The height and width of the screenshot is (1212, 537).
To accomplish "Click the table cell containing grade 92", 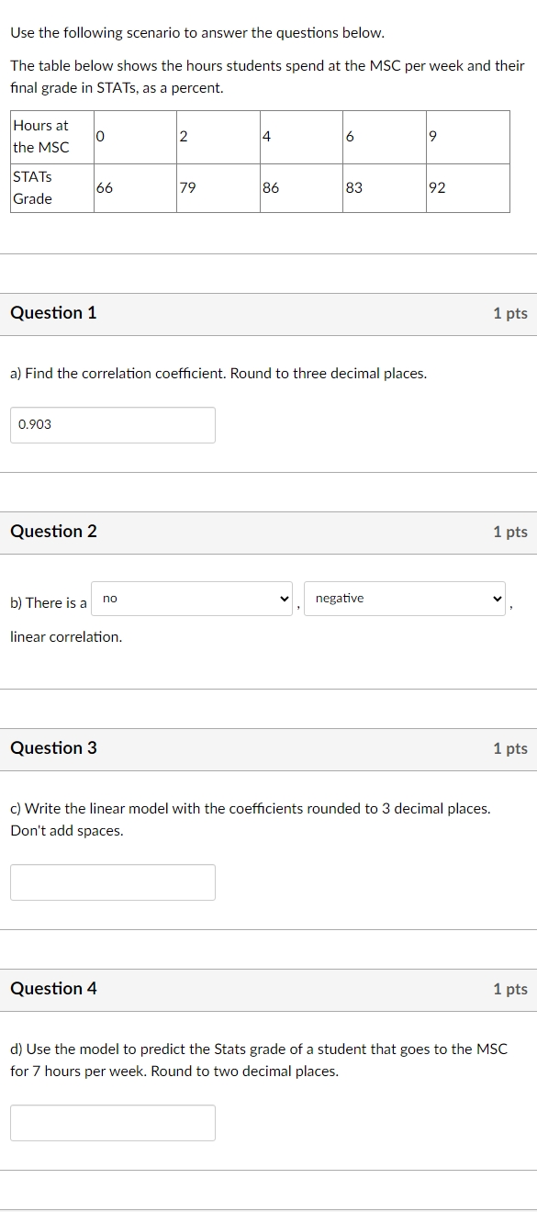I will pyautogui.click(x=467, y=187).
